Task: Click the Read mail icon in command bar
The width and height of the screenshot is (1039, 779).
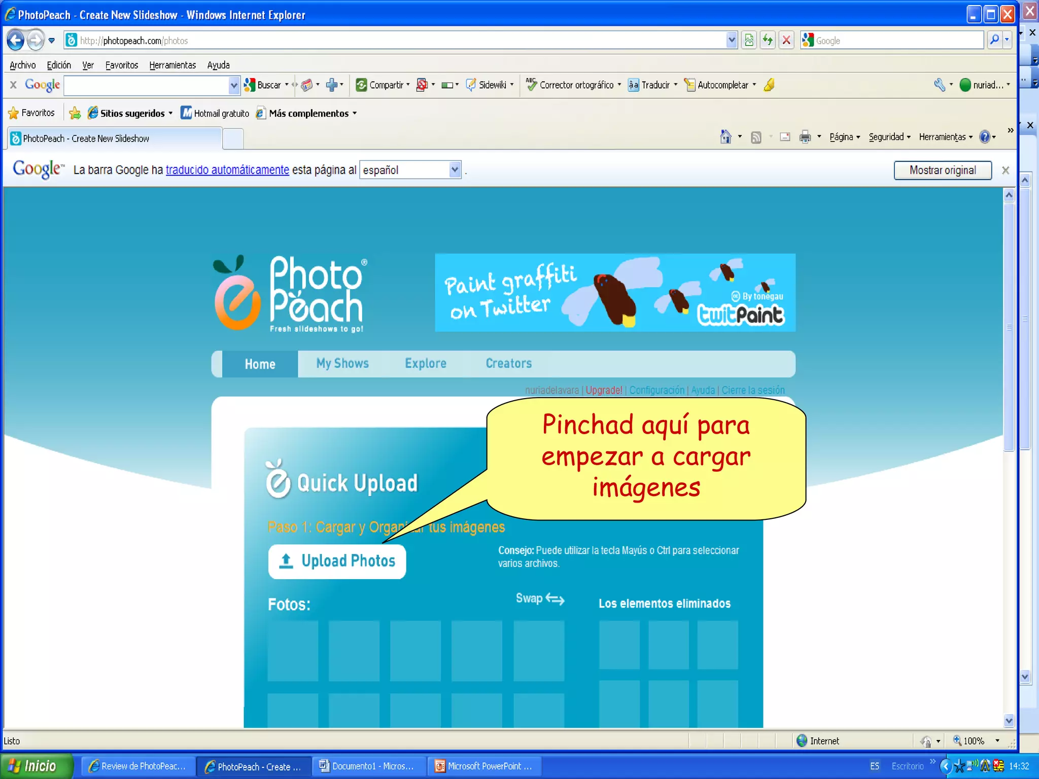Action: (x=785, y=137)
